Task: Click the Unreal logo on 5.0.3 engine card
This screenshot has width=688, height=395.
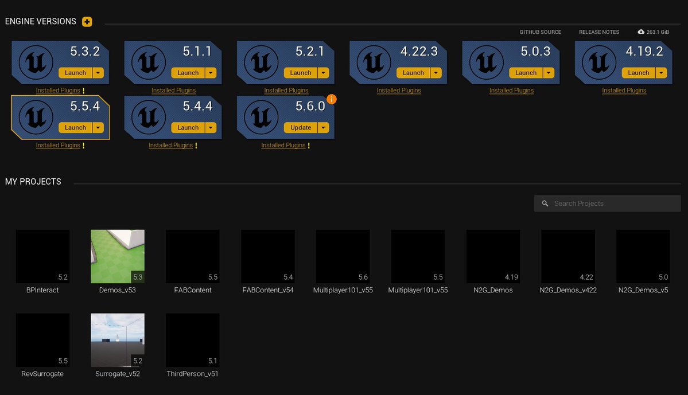Action: pos(487,62)
